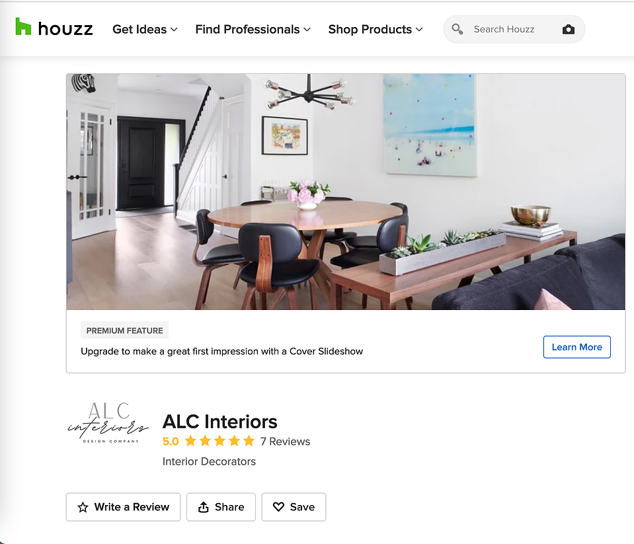Click the ALC Interiors profile name heading
Image resolution: width=634 pixels, height=544 pixels.
[219, 422]
